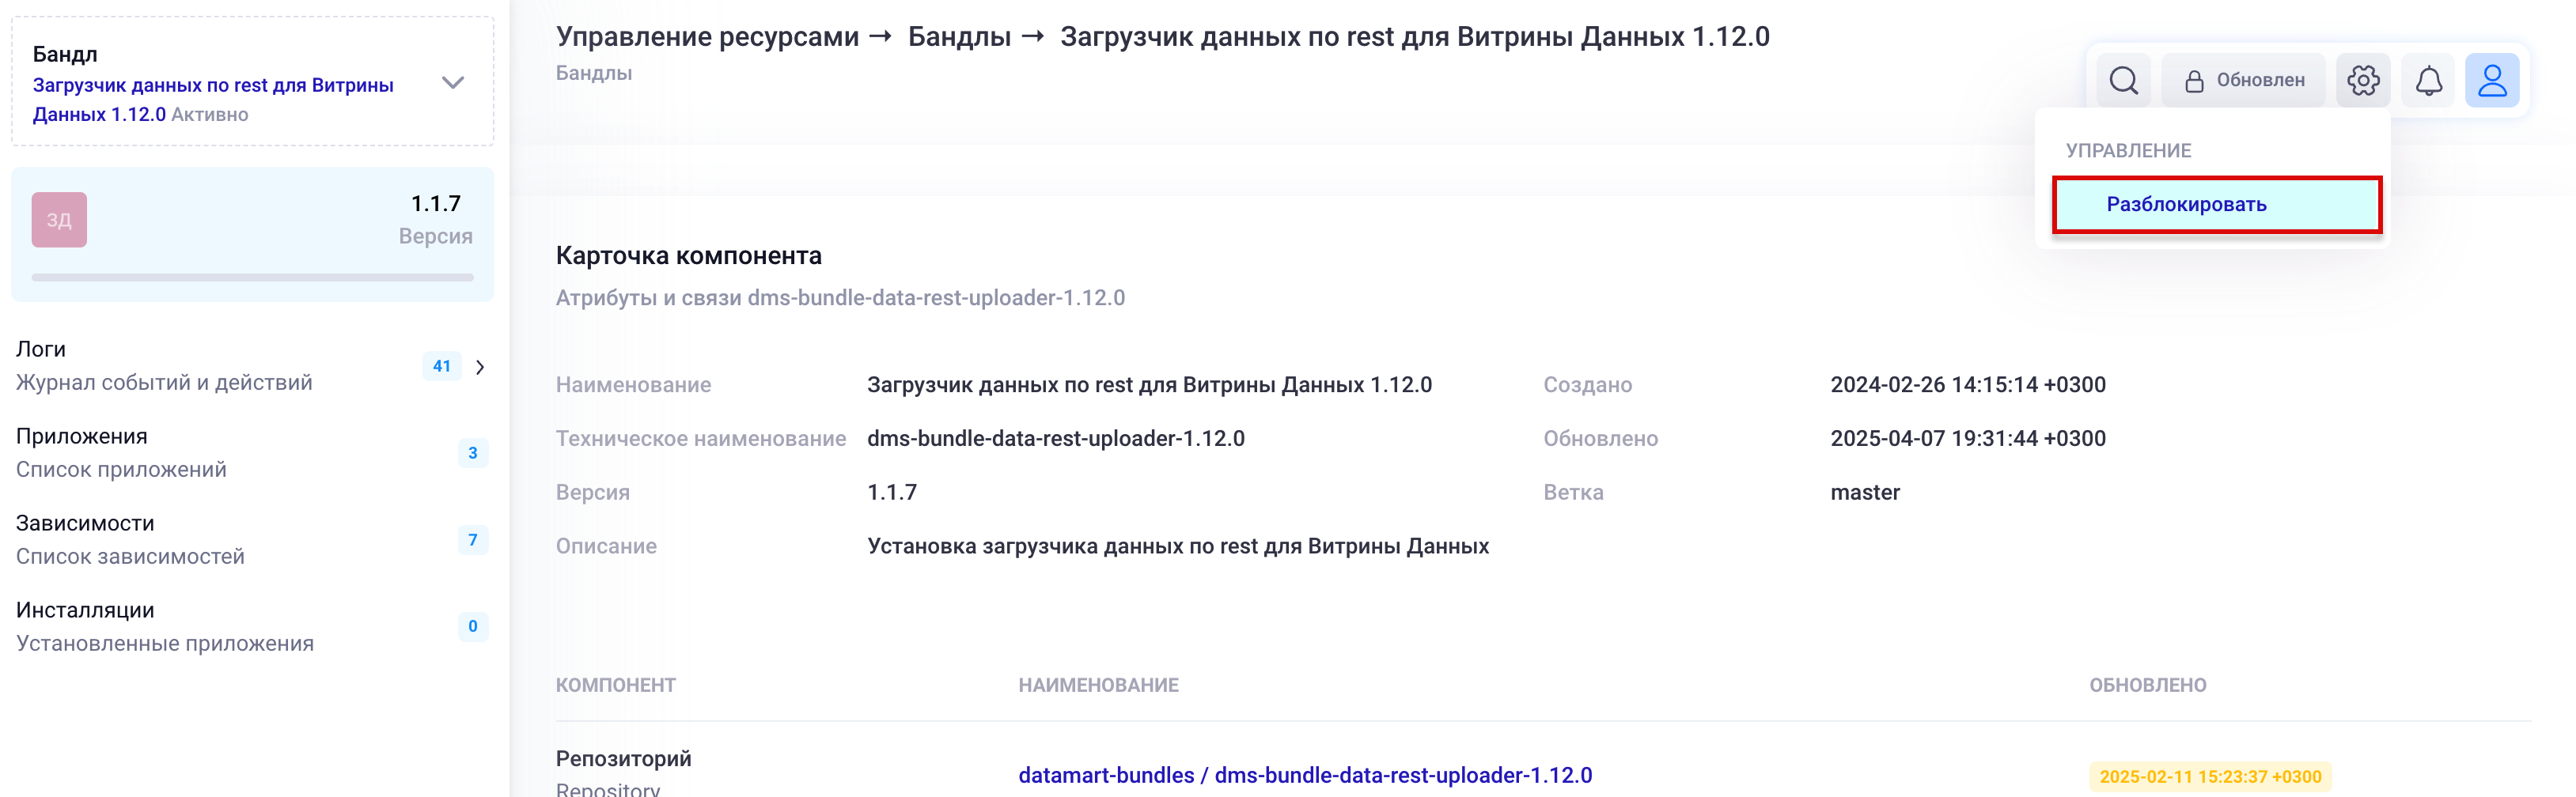Open the settings gear menu
The height and width of the screenshot is (797, 2576).
click(x=2364, y=80)
